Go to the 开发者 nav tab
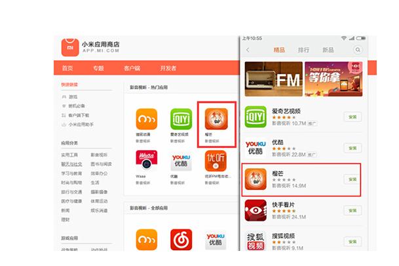Image resolution: width=399 pixels, height=266 pixels. [168, 68]
